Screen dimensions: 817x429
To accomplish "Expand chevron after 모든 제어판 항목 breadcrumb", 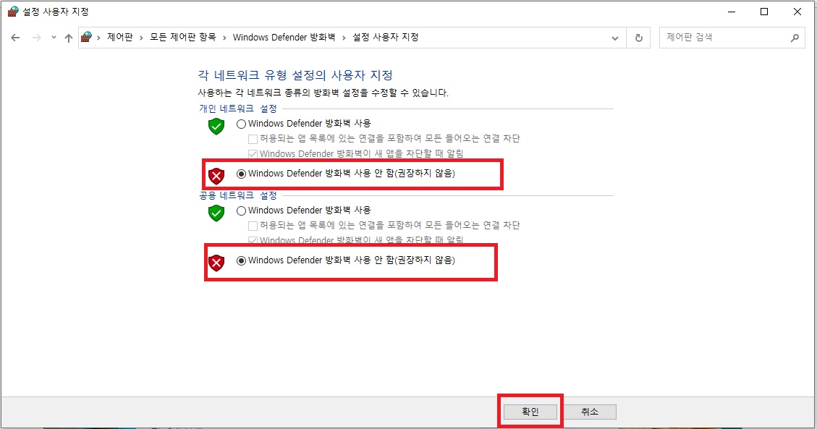I will coord(224,38).
